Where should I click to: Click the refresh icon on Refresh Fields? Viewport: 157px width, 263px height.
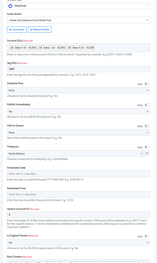coord(31,30)
